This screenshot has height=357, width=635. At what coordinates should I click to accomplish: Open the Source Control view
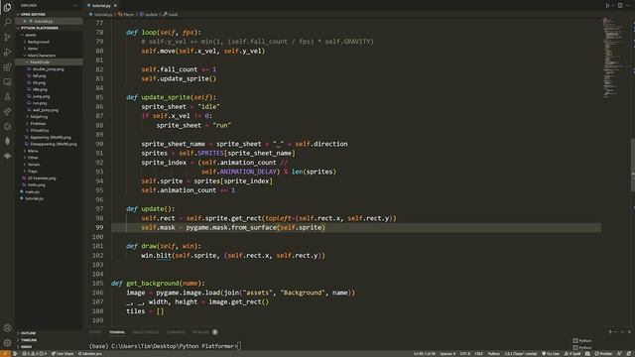tap(7, 37)
